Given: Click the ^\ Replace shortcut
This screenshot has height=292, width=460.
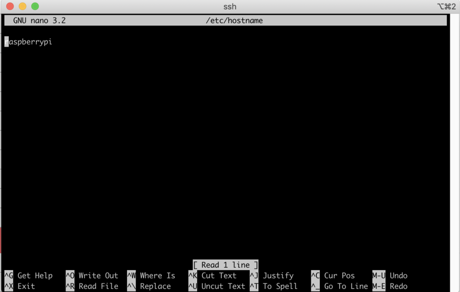Looking at the screenshot, I should [149, 286].
